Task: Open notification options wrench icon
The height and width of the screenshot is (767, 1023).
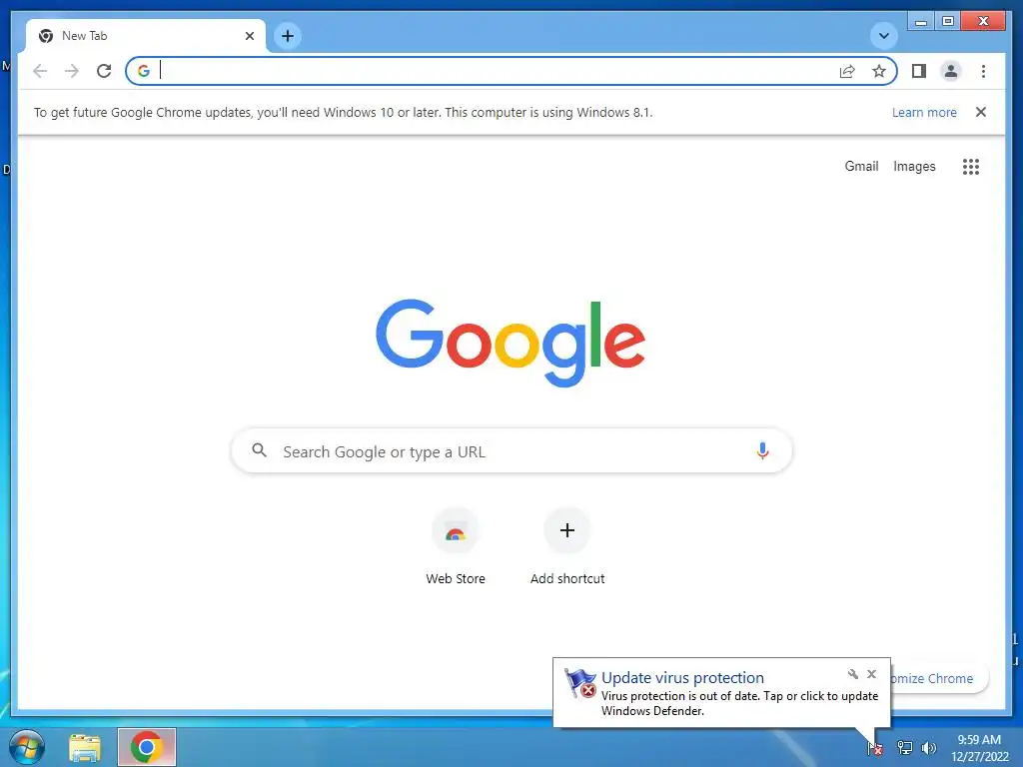Action: click(852, 674)
